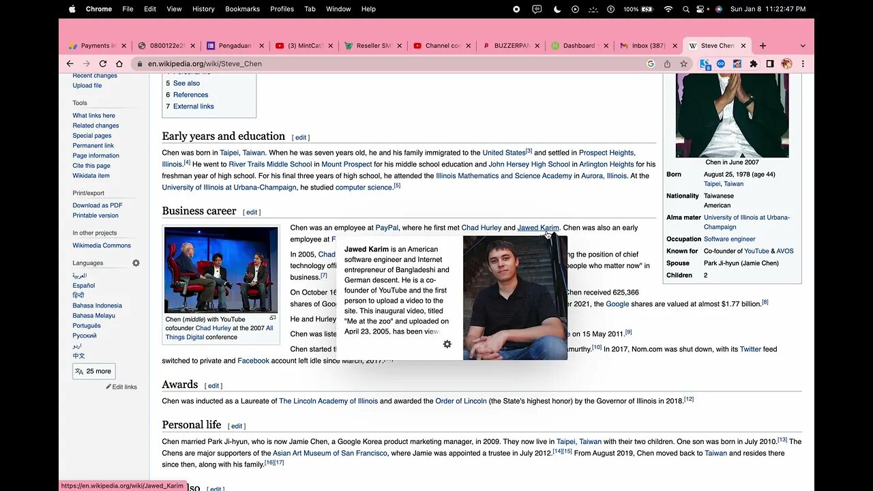The height and width of the screenshot is (491, 873).
Task: Open the Google icon in the address bar
Action: coord(651,63)
